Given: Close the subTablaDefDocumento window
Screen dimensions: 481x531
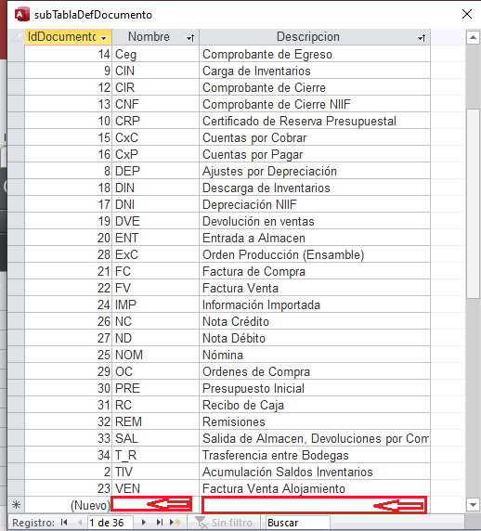Looking at the screenshot, I should coord(467,14).
